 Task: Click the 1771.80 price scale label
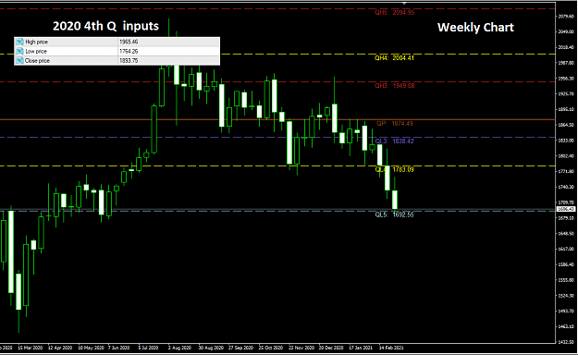tap(566, 171)
